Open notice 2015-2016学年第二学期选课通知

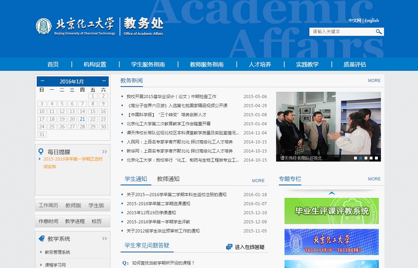[158, 204]
